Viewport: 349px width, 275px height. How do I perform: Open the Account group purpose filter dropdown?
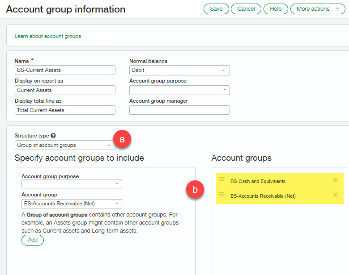72,183
